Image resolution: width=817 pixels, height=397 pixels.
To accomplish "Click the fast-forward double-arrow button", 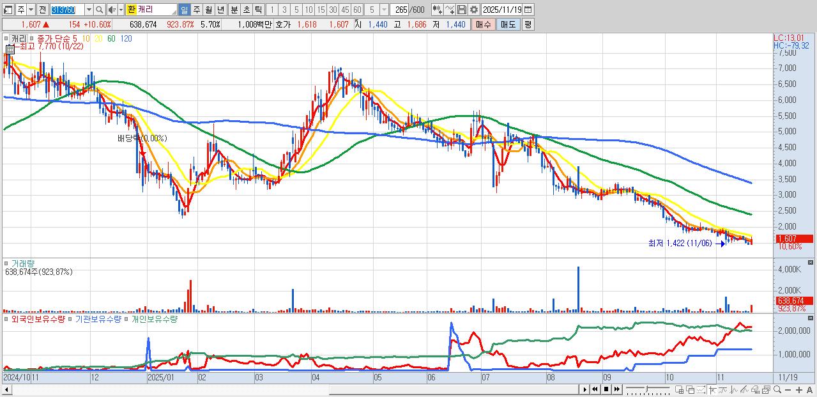I will (616, 389).
